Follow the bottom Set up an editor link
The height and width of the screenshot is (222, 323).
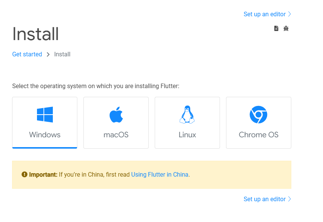point(265,199)
